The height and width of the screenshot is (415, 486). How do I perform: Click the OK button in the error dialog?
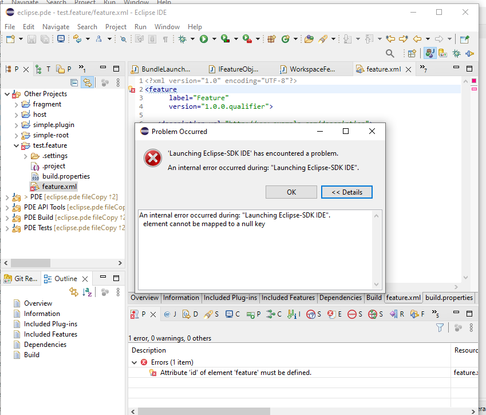coord(291,192)
